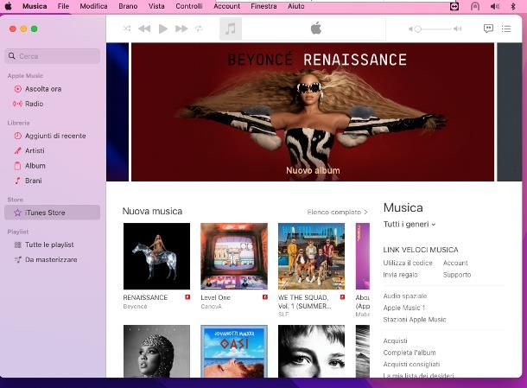Open the Lizzo black-and-white album cover
Viewport: 527px width, 388px height.
click(156, 351)
